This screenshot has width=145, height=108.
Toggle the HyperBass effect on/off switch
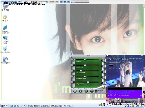pyautogui.click(x=74, y=82)
